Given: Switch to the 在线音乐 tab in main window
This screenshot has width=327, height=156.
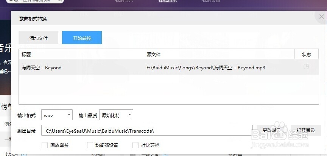Looking at the screenshot, I should point(167,1).
